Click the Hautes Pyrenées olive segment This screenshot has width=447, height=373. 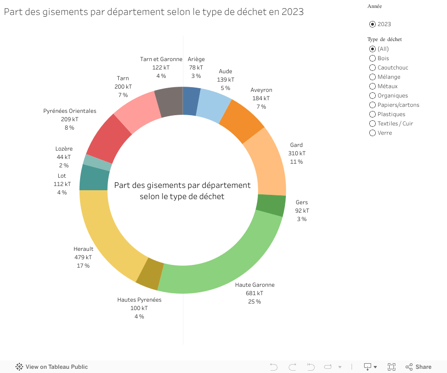(x=150, y=274)
